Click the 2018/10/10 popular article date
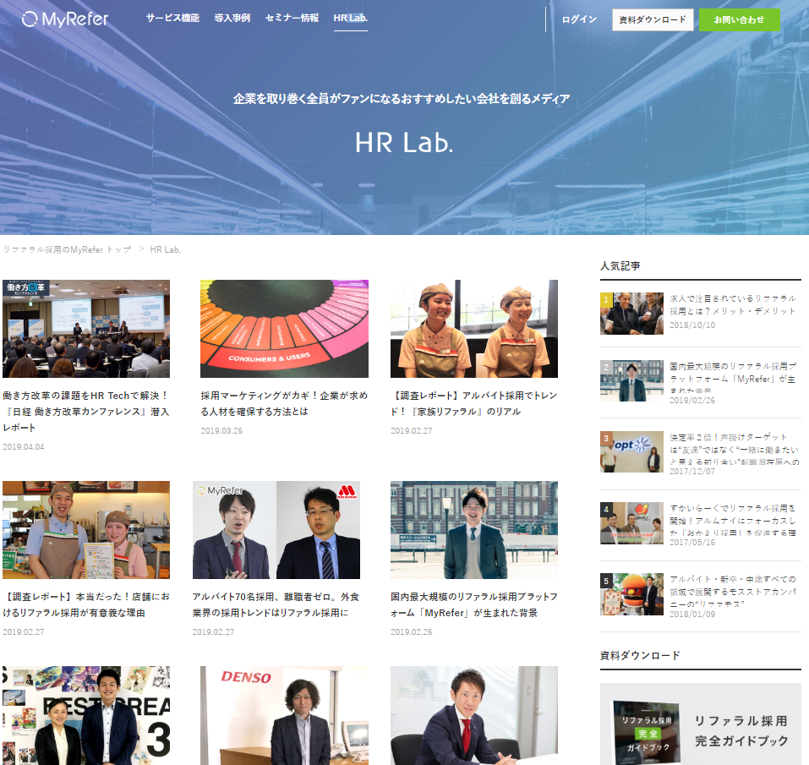 pos(692,325)
